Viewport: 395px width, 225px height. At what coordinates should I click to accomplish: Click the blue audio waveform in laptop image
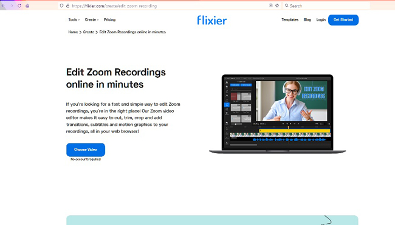289,139
